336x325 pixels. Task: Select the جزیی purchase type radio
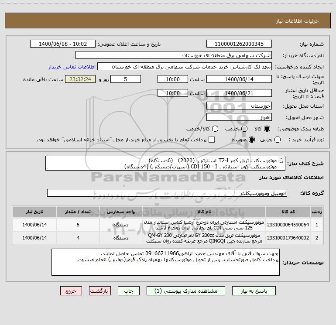[x=278, y=140]
